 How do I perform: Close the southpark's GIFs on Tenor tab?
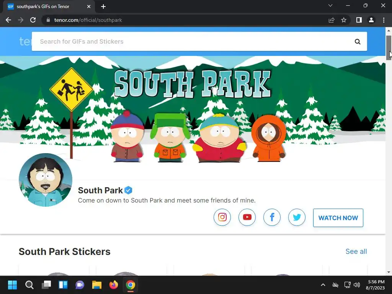pos(89,7)
